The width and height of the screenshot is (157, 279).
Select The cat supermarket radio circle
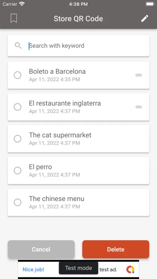coord(18,139)
